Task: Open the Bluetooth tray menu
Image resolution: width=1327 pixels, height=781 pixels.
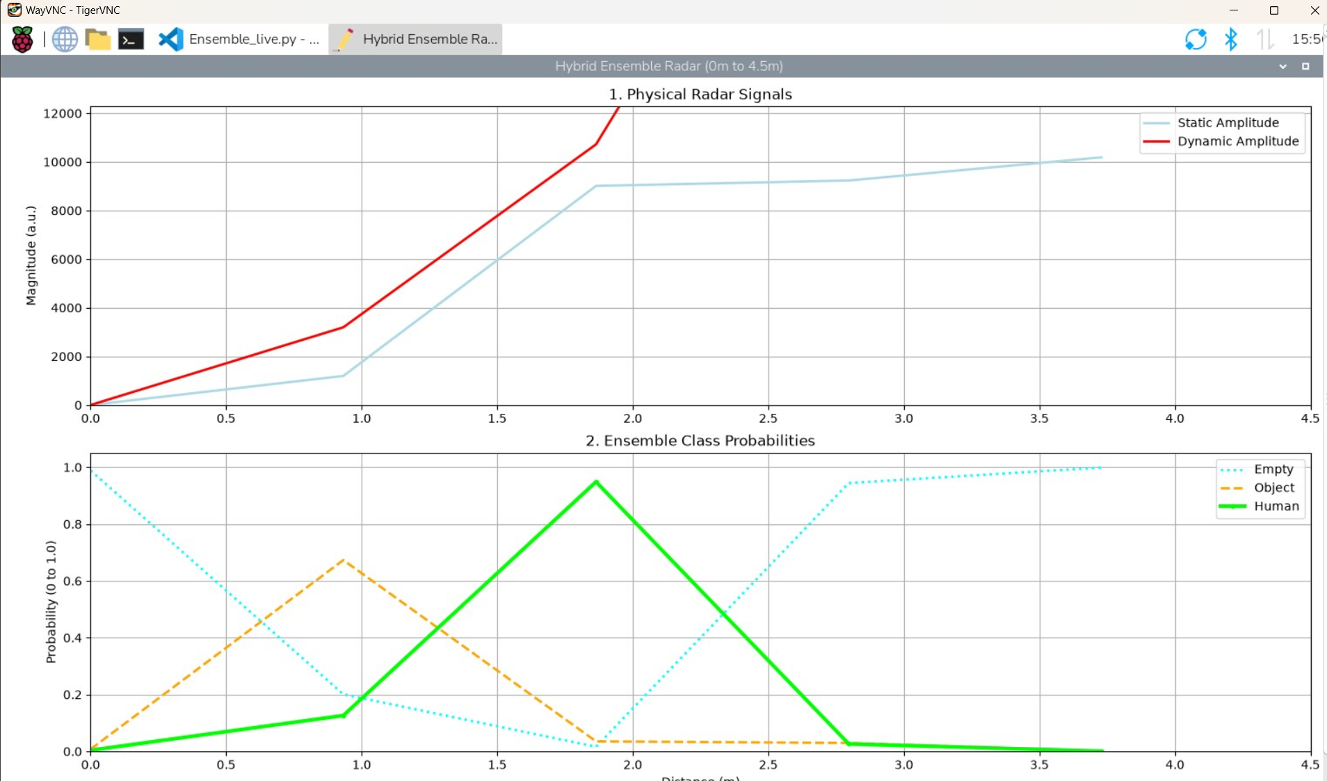Action: pos(1231,39)
